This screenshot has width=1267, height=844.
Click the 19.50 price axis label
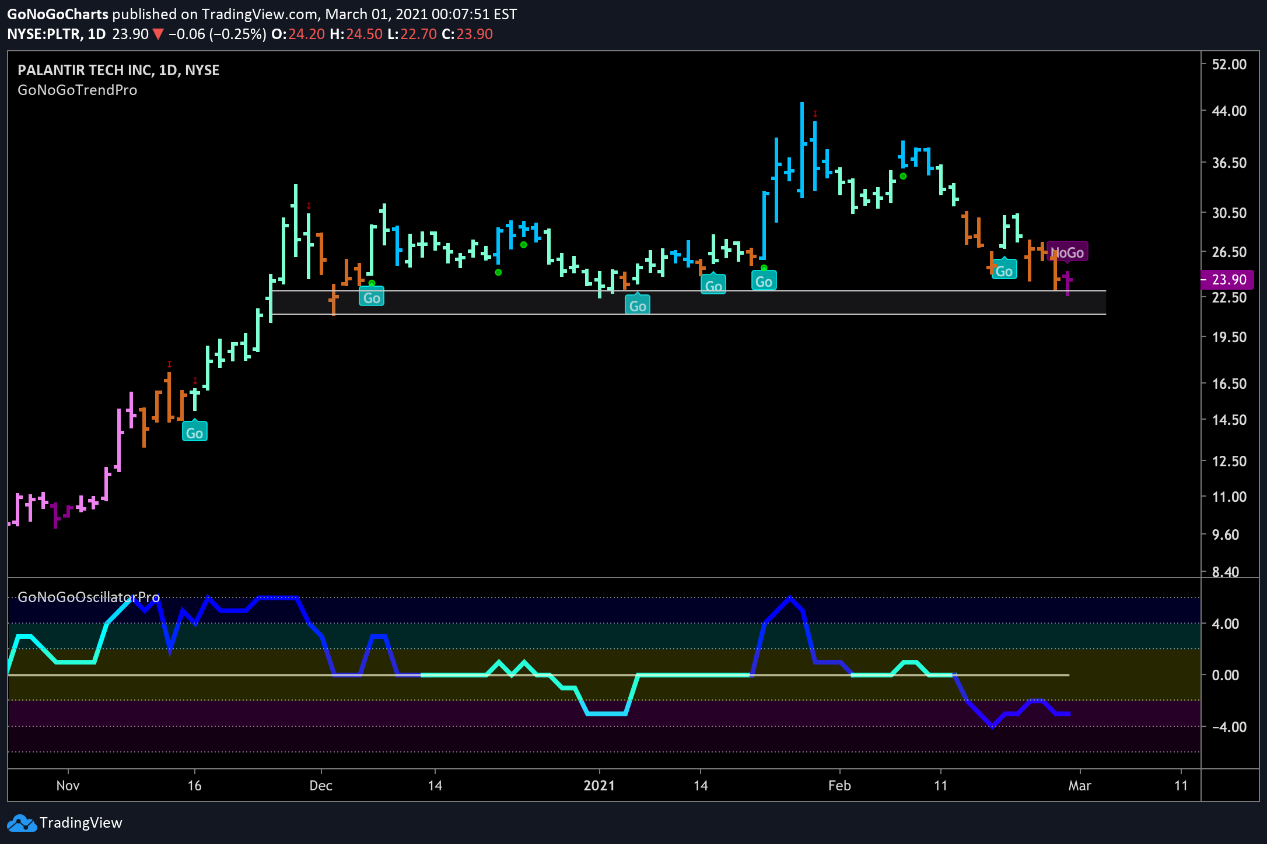click(1229, 337)
